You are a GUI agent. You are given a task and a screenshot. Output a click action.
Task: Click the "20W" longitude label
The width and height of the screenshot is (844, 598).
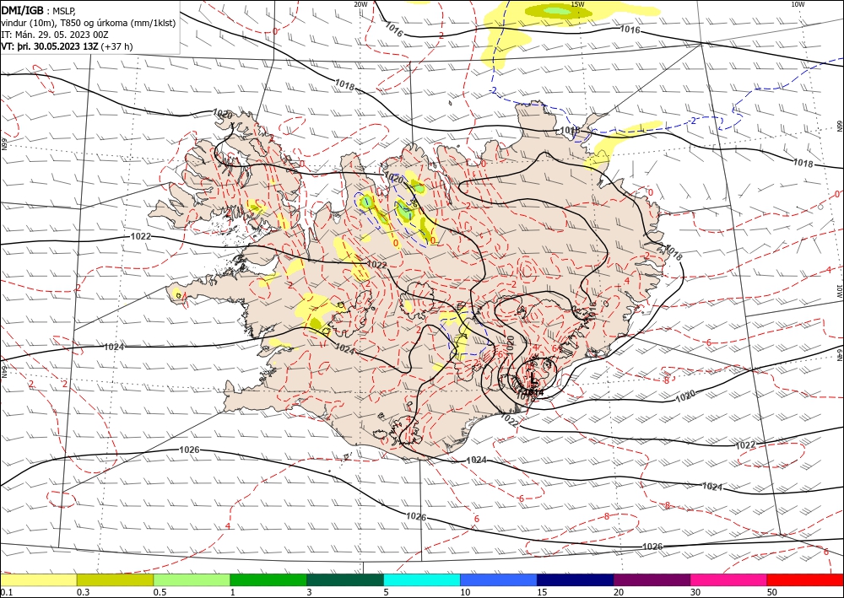pos(361,4)
